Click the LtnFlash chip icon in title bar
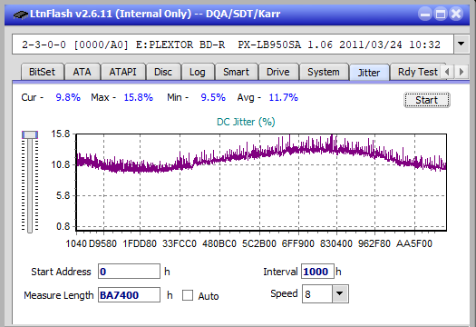This screenshot has height=327, width=476. (x=21, y=14)
